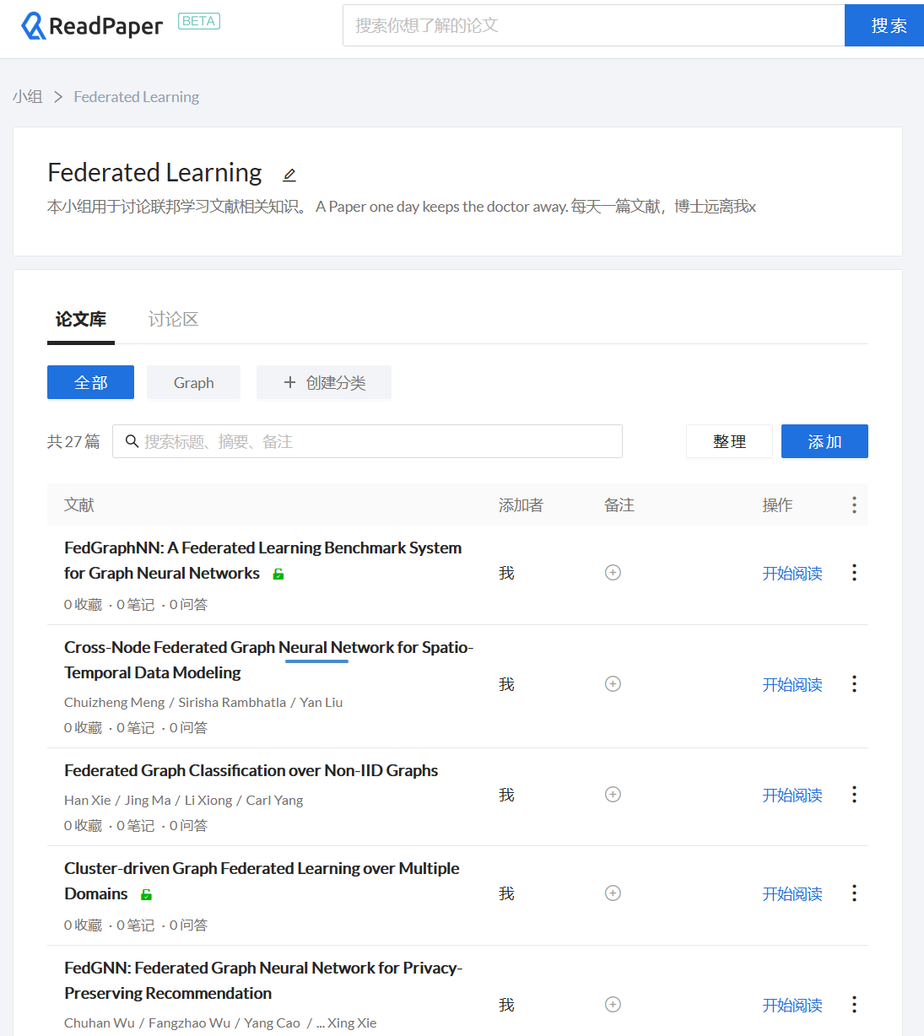Select the Graph category filter
Viewport: 924px width, 1036px height.
pyautogui.click(x=193, y=383)
